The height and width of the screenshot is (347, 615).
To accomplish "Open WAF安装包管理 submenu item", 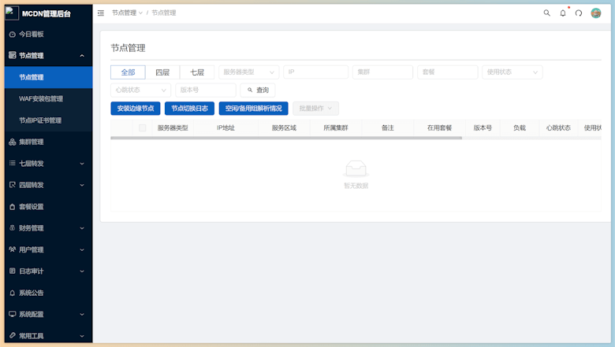I will (49, 98).
